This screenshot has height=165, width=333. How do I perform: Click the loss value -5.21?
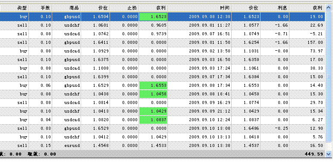point(316,34)
